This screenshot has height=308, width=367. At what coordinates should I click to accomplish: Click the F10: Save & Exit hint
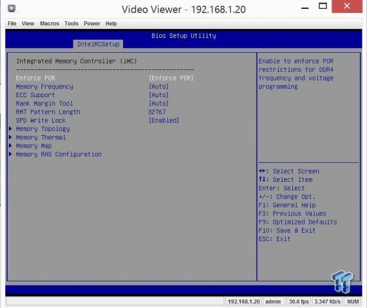(287, 230)
